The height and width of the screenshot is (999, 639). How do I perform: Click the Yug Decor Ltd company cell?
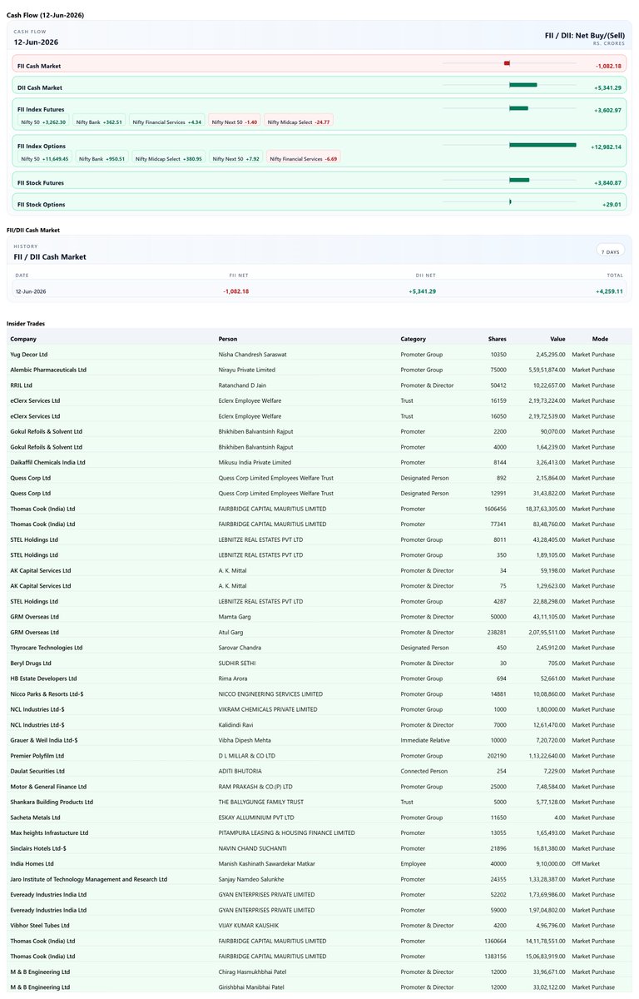click(29, 355)
